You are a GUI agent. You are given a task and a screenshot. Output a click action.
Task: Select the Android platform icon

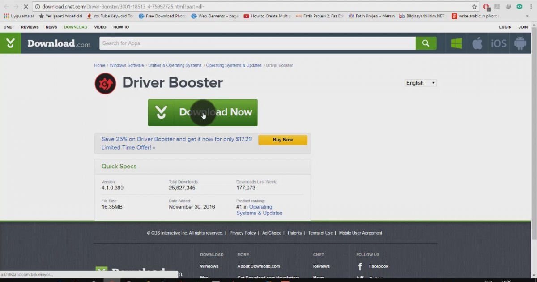[x=520, y=43]
